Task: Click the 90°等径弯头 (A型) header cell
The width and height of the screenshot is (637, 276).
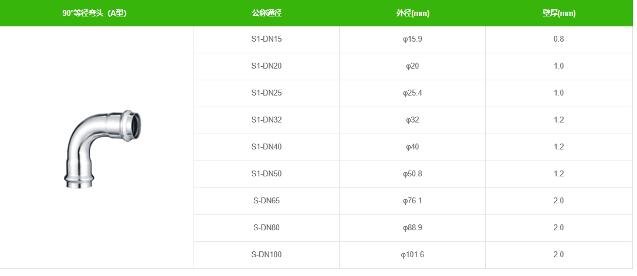Action: coord(94,13)
